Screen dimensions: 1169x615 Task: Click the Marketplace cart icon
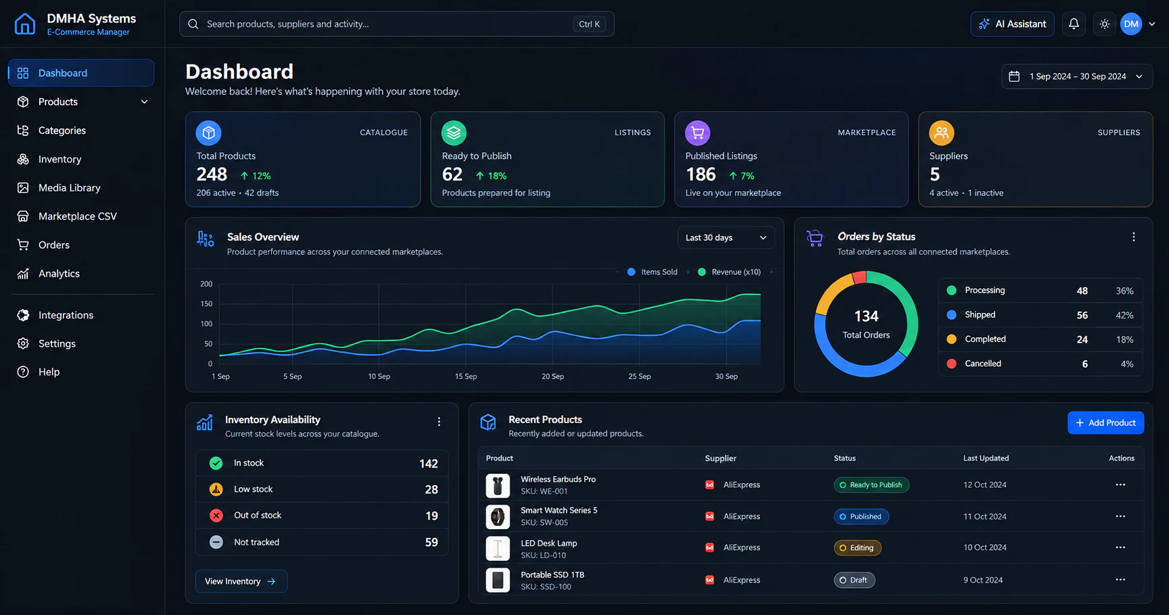(697, 133)
